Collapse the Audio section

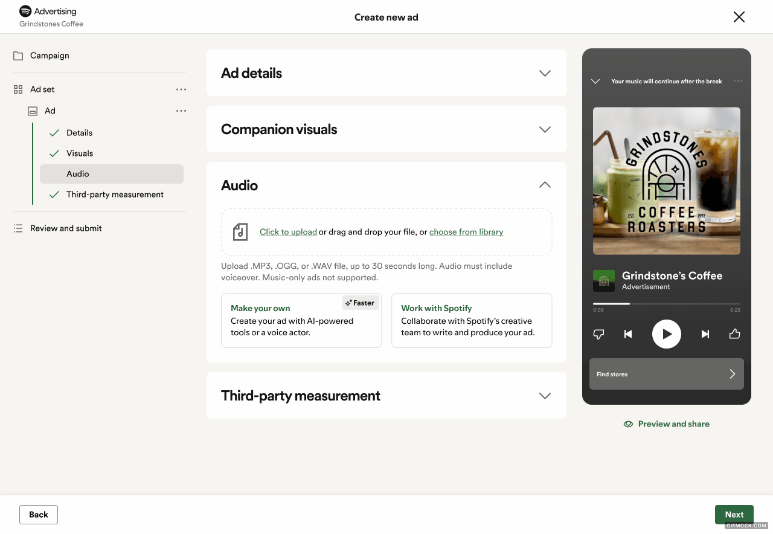pos(545,185)
